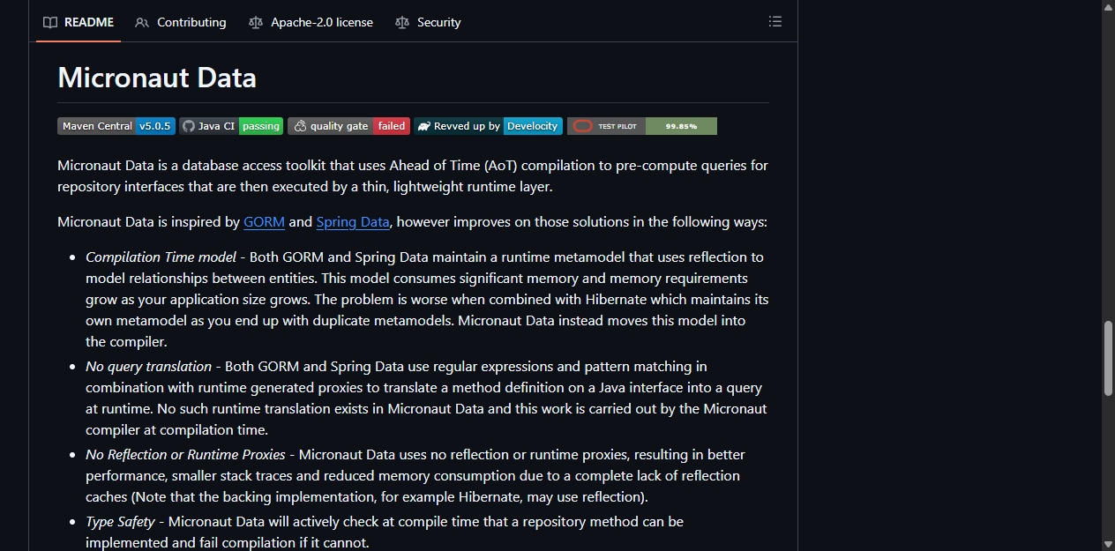Image resolution: width=1115 pixels, height=551 pixels.
Task: Click the italic 'Compilation Time model' text
Action: pyautogui.click(x=161, y=257)
